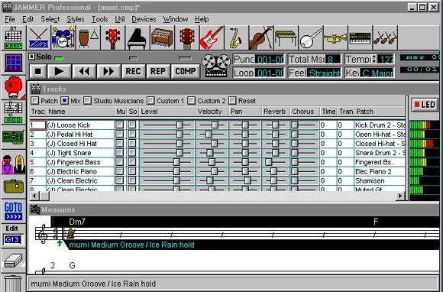443x292 pixels.
Task: Select the vibraphone mallet instrument icon
Action: click(286, 37)
